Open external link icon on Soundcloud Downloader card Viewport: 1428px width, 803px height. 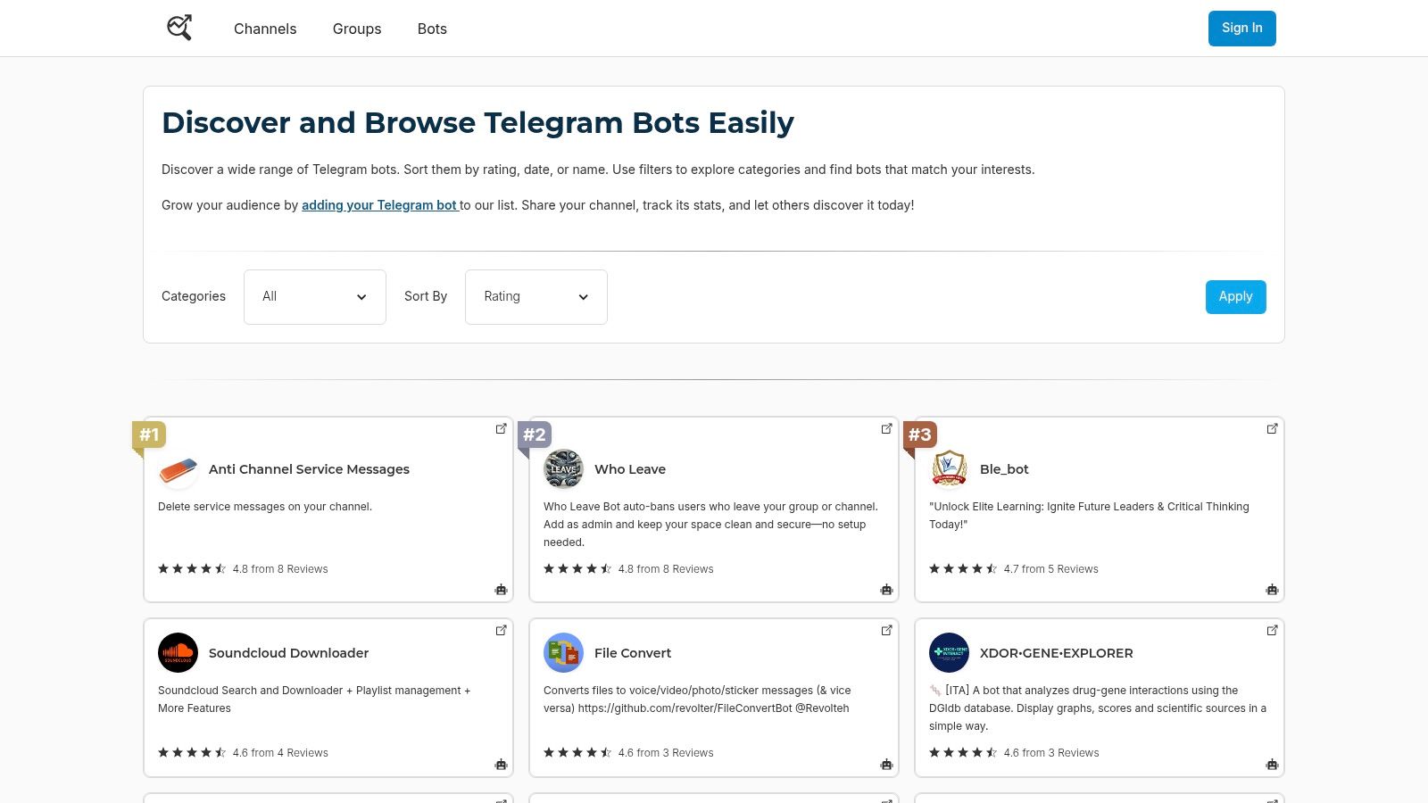502,631
